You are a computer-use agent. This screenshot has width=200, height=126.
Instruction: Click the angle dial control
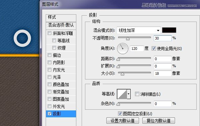(x=123, y=49)
